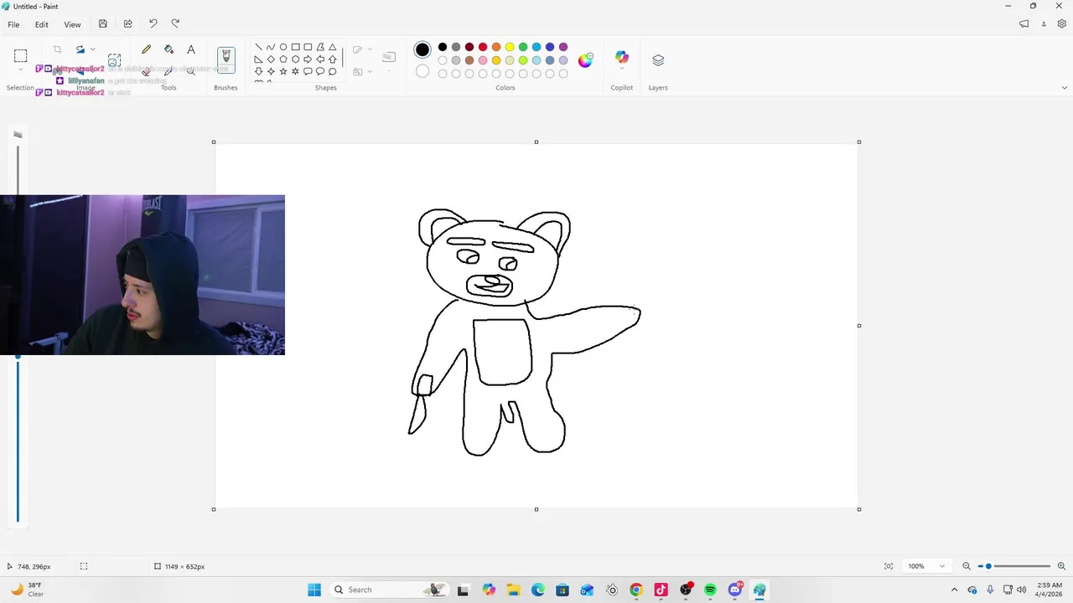
Task: Open the clock showing 2:59 AM
Action: click(1050, 590)
